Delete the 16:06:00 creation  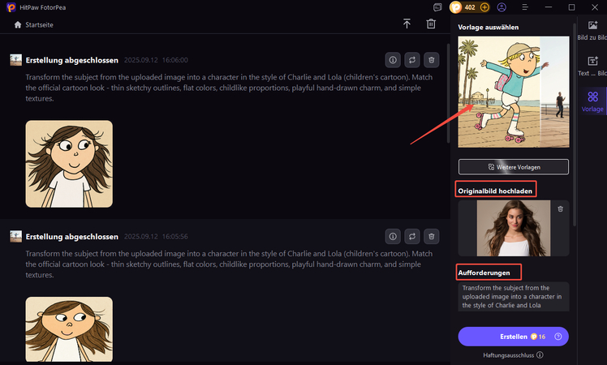[x=432, y=60]
